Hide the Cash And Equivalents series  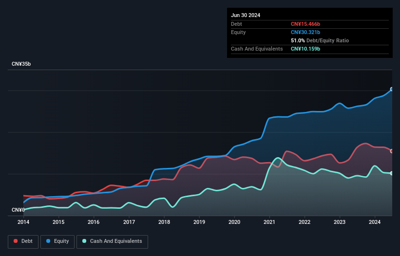(x=112, y=241)
